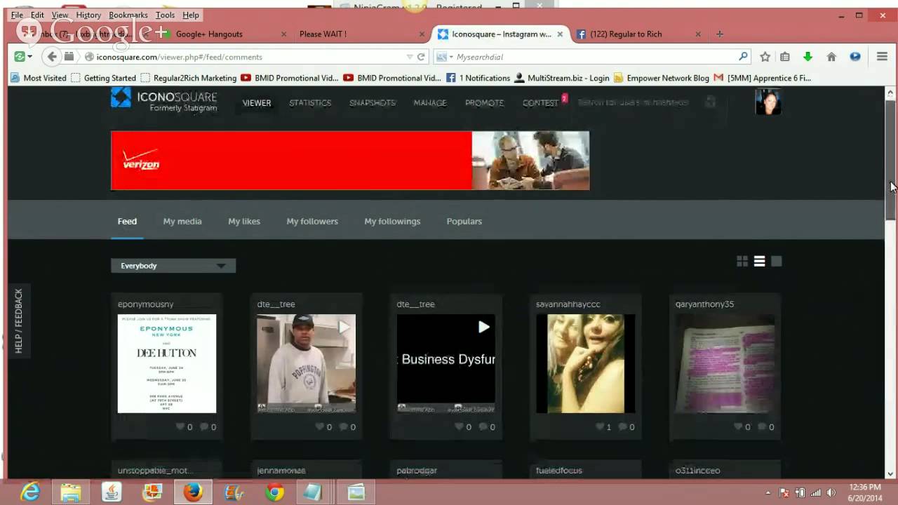Go to browser home page icon
This screenshot has height=505, width=898.
point(831,57)
